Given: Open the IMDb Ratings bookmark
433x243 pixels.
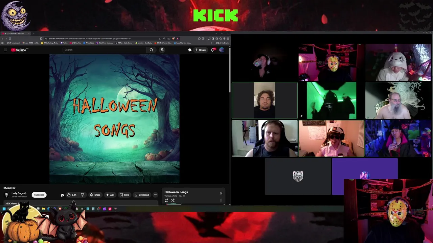Looking at the screenshot, I should [49, 43].
